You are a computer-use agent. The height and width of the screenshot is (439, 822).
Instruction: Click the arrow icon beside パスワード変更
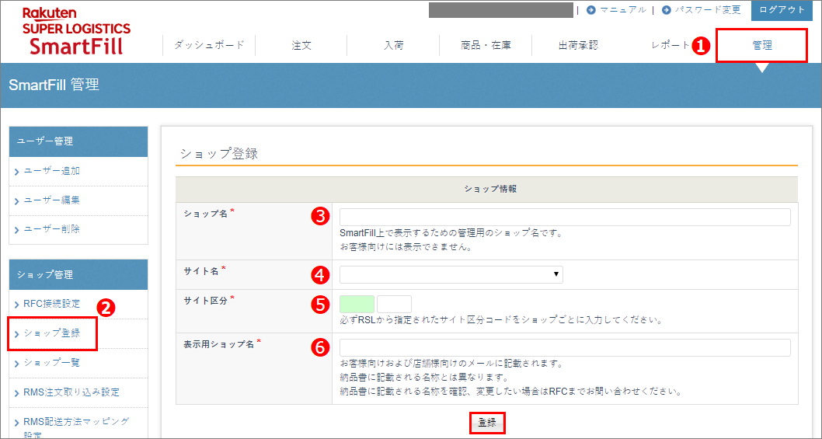(x=666, y=10)
